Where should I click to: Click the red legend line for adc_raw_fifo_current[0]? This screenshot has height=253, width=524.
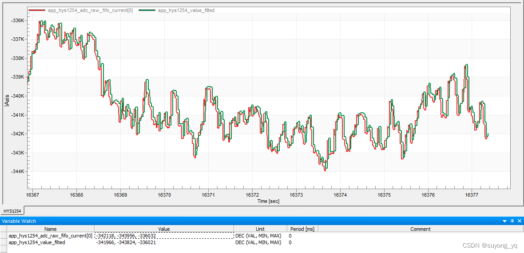click(x=37, y=10)
